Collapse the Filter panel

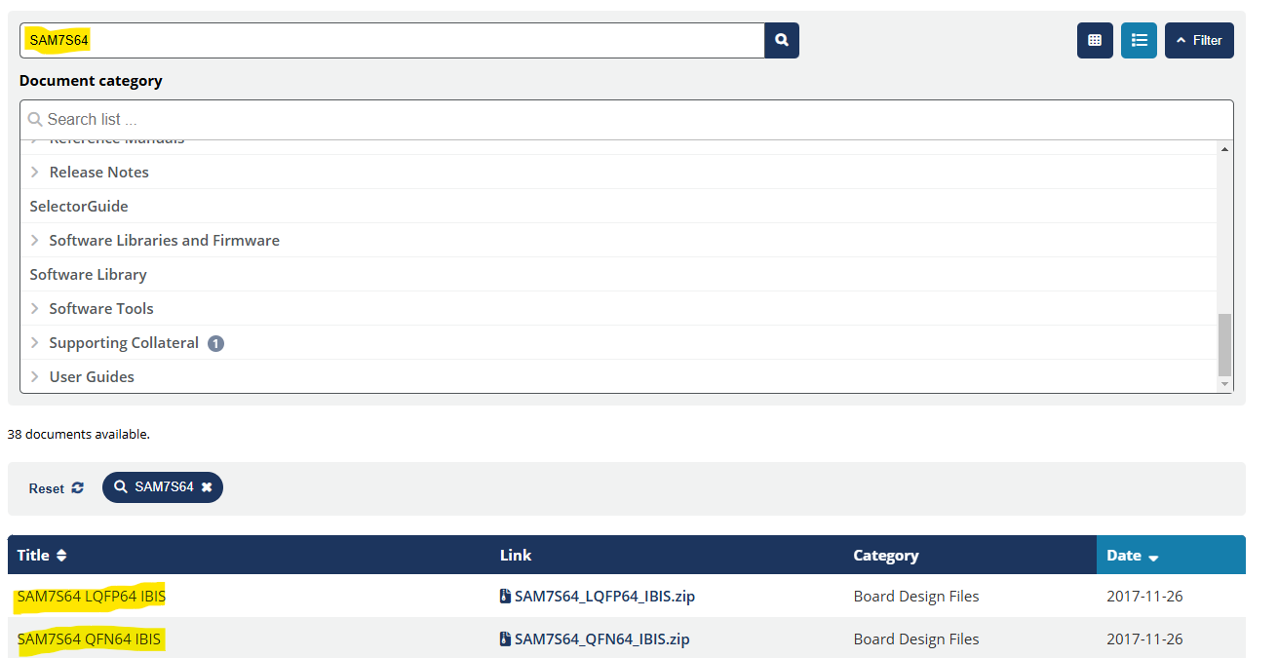point(1199,41)
